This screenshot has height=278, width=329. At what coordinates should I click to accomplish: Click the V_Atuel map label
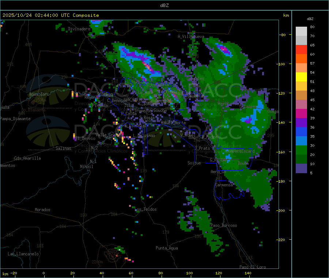coord(188,135)
